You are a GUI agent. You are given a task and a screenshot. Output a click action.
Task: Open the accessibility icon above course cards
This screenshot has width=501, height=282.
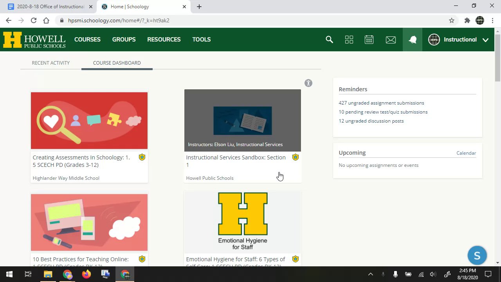coord(308,83)
